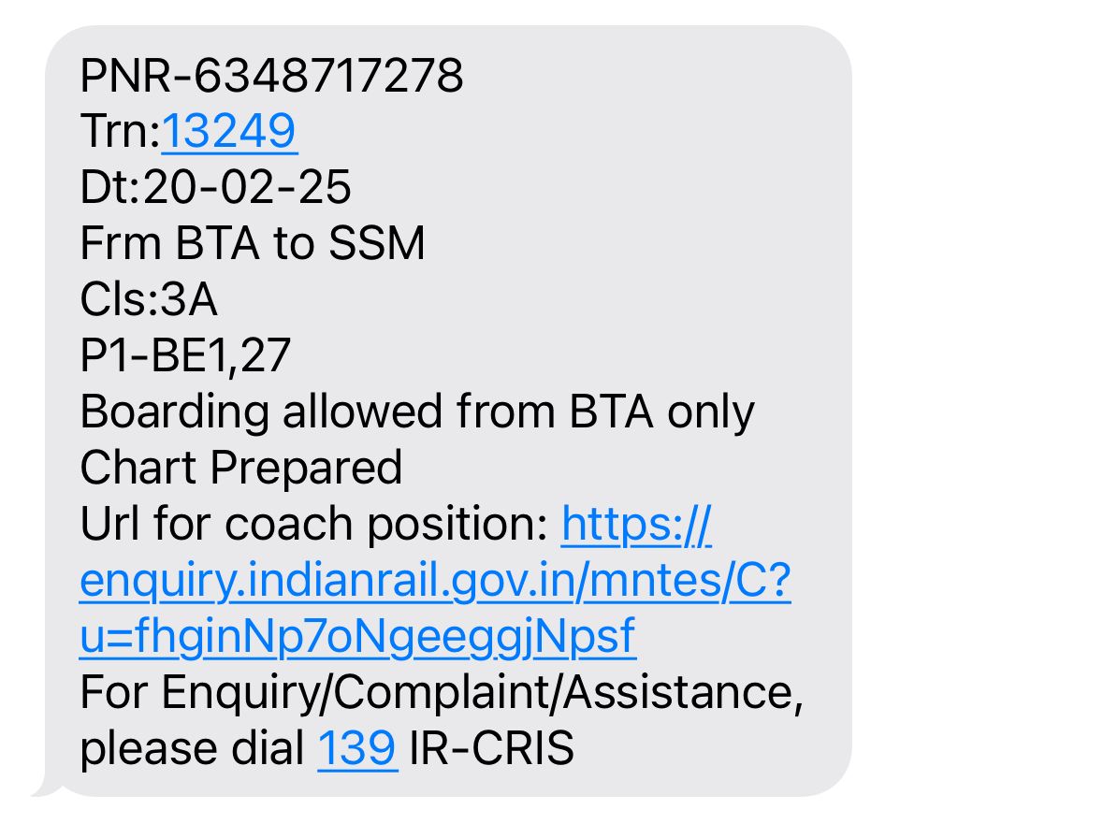Click the enquiry.indianrail.gov.in/mntes URL line
This screenshot has width=1103, height=838.
435,582
